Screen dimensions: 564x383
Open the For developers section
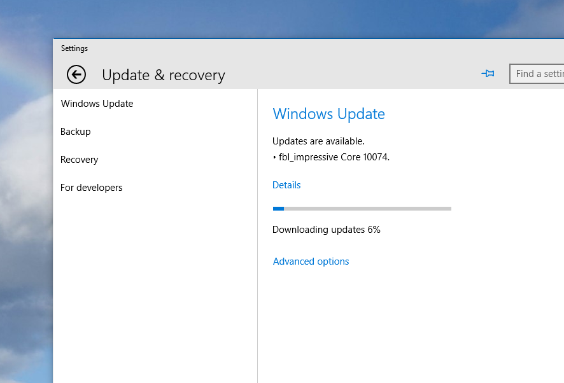coord(92,188)
